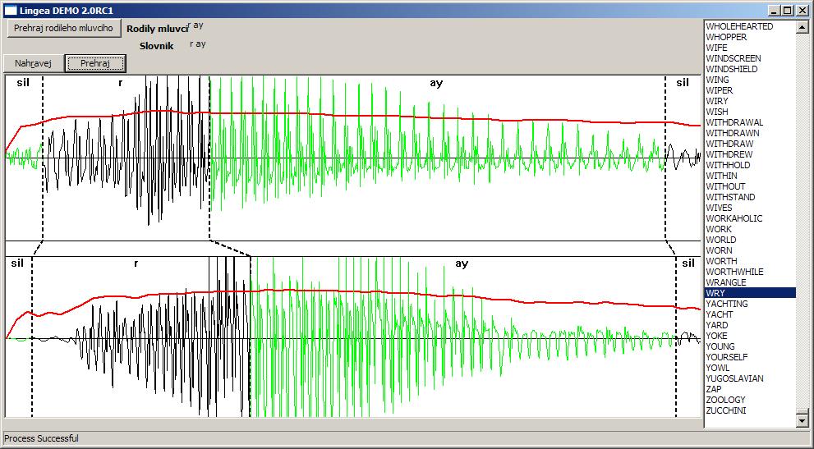Close the Lingea DEMO window
The width and height of the screenshot is (814, 449).
coord(802,11)
